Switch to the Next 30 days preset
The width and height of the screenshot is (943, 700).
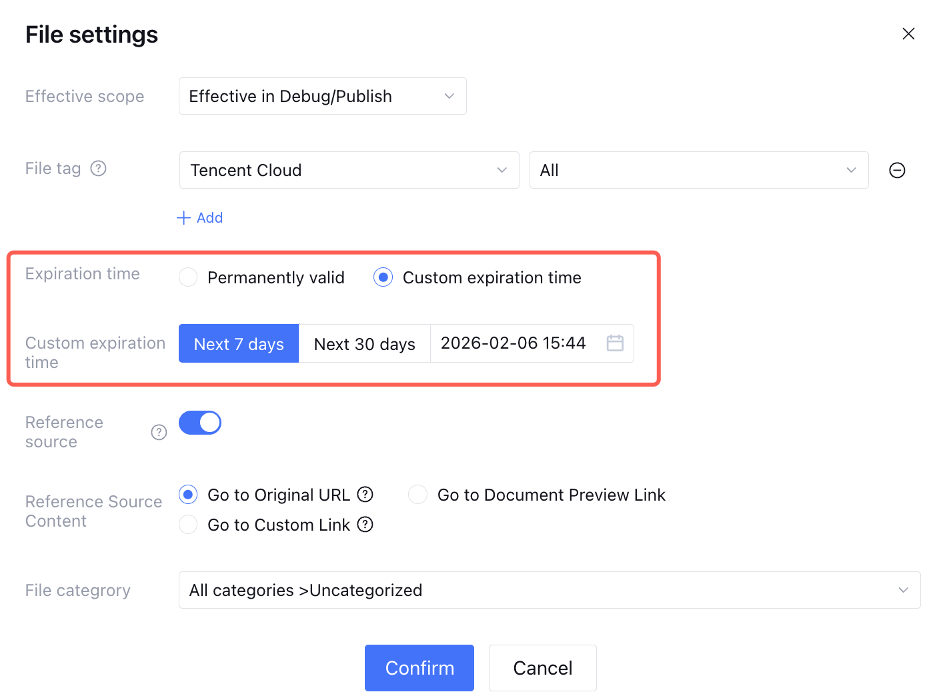click(364, 344)
